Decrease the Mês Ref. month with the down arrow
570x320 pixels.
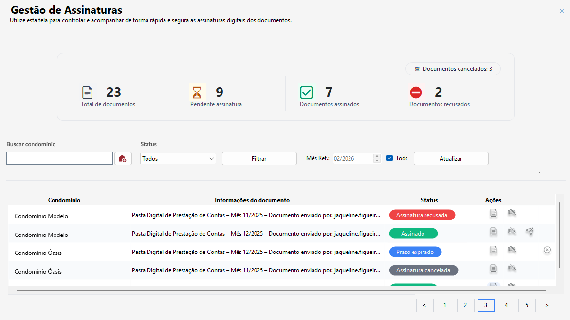point(377,161)
